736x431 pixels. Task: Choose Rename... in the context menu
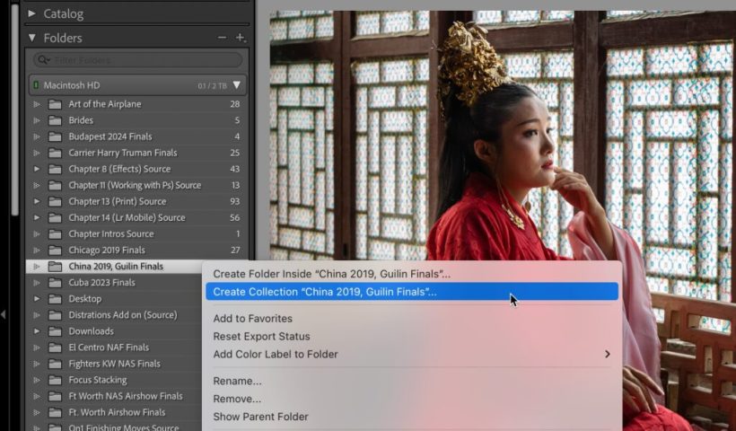click(x=237, y=381)
